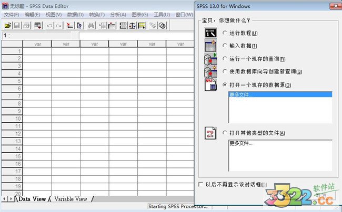Open the 工具(U) menu
The height and width of the screenshot is (212, 342).
(x=162, y=15)
